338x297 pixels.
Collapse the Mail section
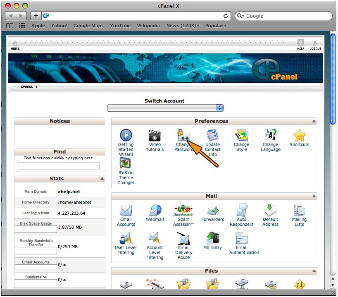[x=314, y=196]
